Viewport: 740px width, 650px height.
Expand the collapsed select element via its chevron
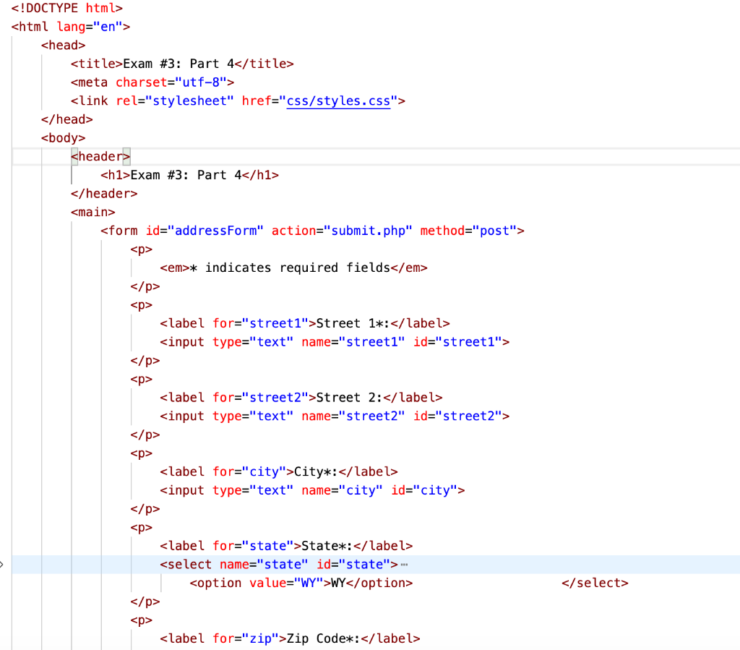pos(4,565)
